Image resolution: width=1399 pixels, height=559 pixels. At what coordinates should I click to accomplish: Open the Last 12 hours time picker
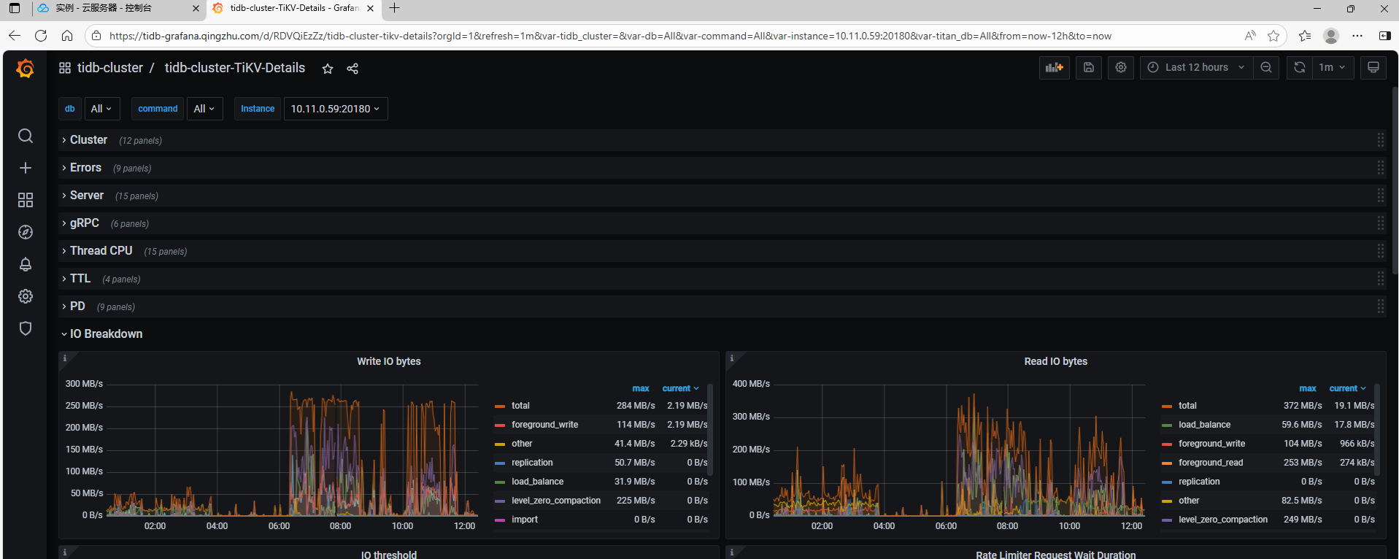(x=1196, y=67)
